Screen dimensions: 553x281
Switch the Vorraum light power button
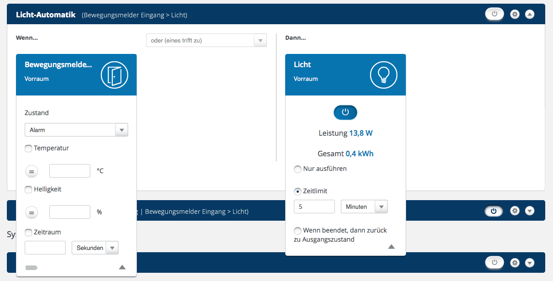(345, 112)
